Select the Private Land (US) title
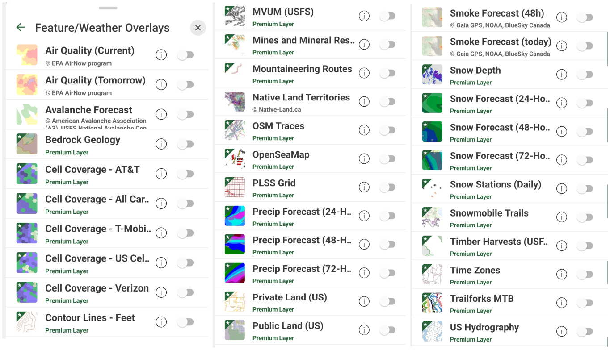This screenshot has width=610, height=350. coord(290,297)
